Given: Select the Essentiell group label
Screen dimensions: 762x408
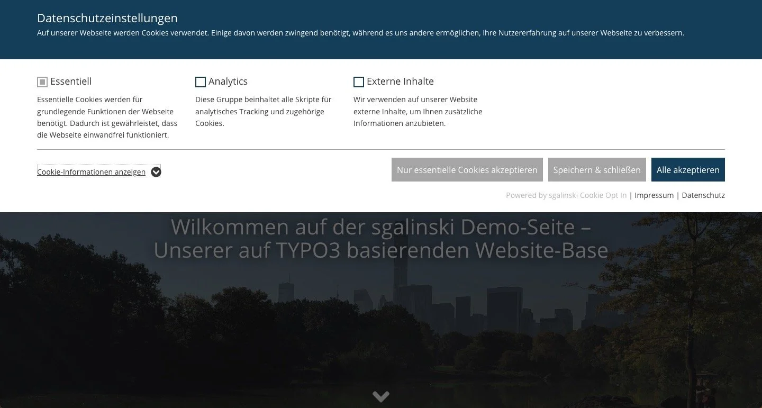Looking at the screenshot, I should [70, 81].
